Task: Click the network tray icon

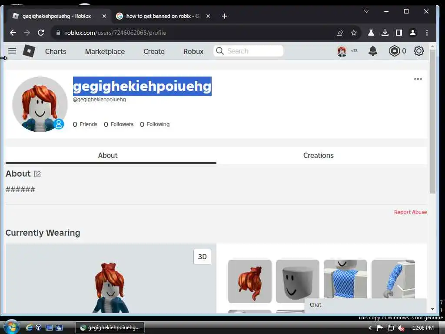Action: pyautogui.click(x=391, y=328)
